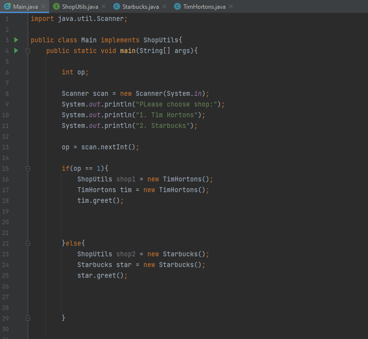The width and height of the screenshot is (368, 339).
Task: Click the TimHortons.java class icon
Action: [177, 6]
